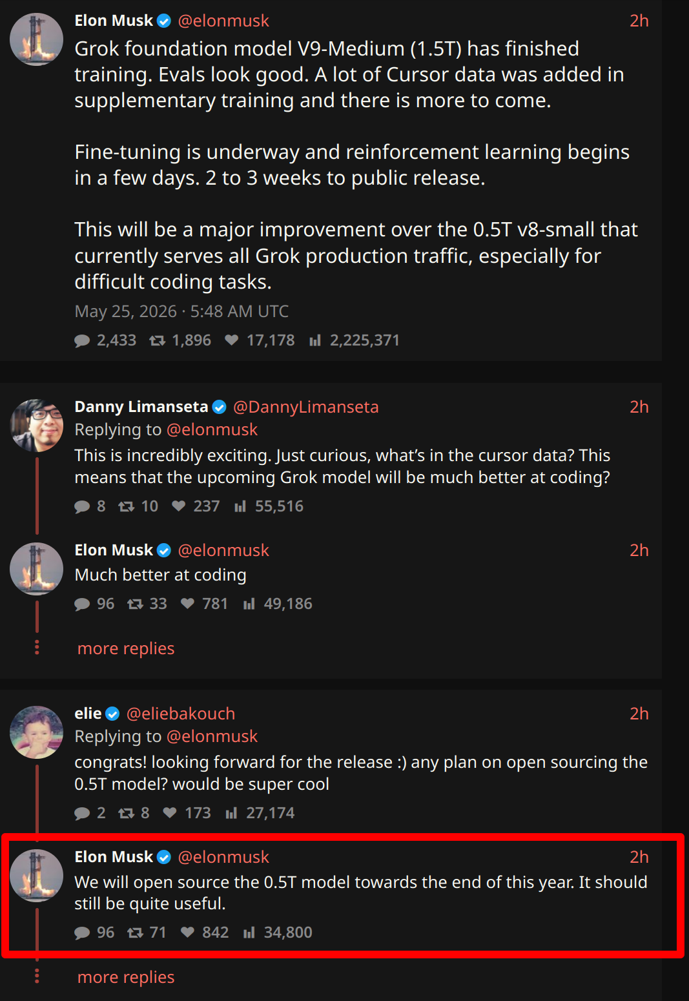Open the May 25, 2026 timestamp link
This screenshot has height=1001, width=689.
coord(181,311)
